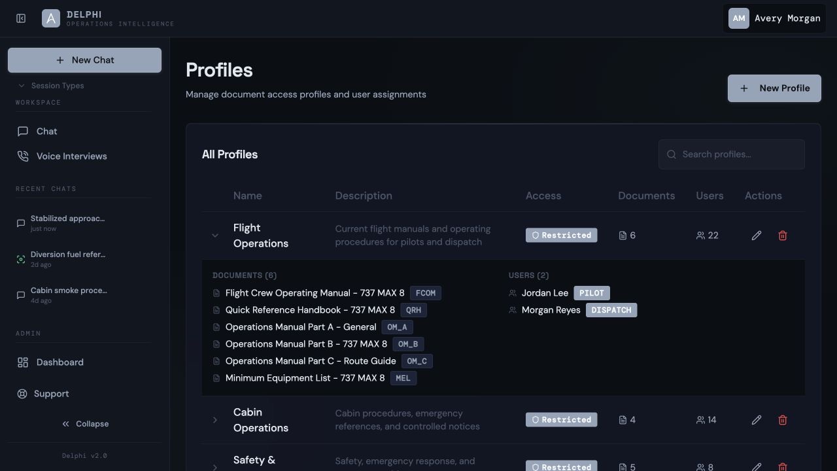Collapse the Flight Operations row

coord(215,235)
